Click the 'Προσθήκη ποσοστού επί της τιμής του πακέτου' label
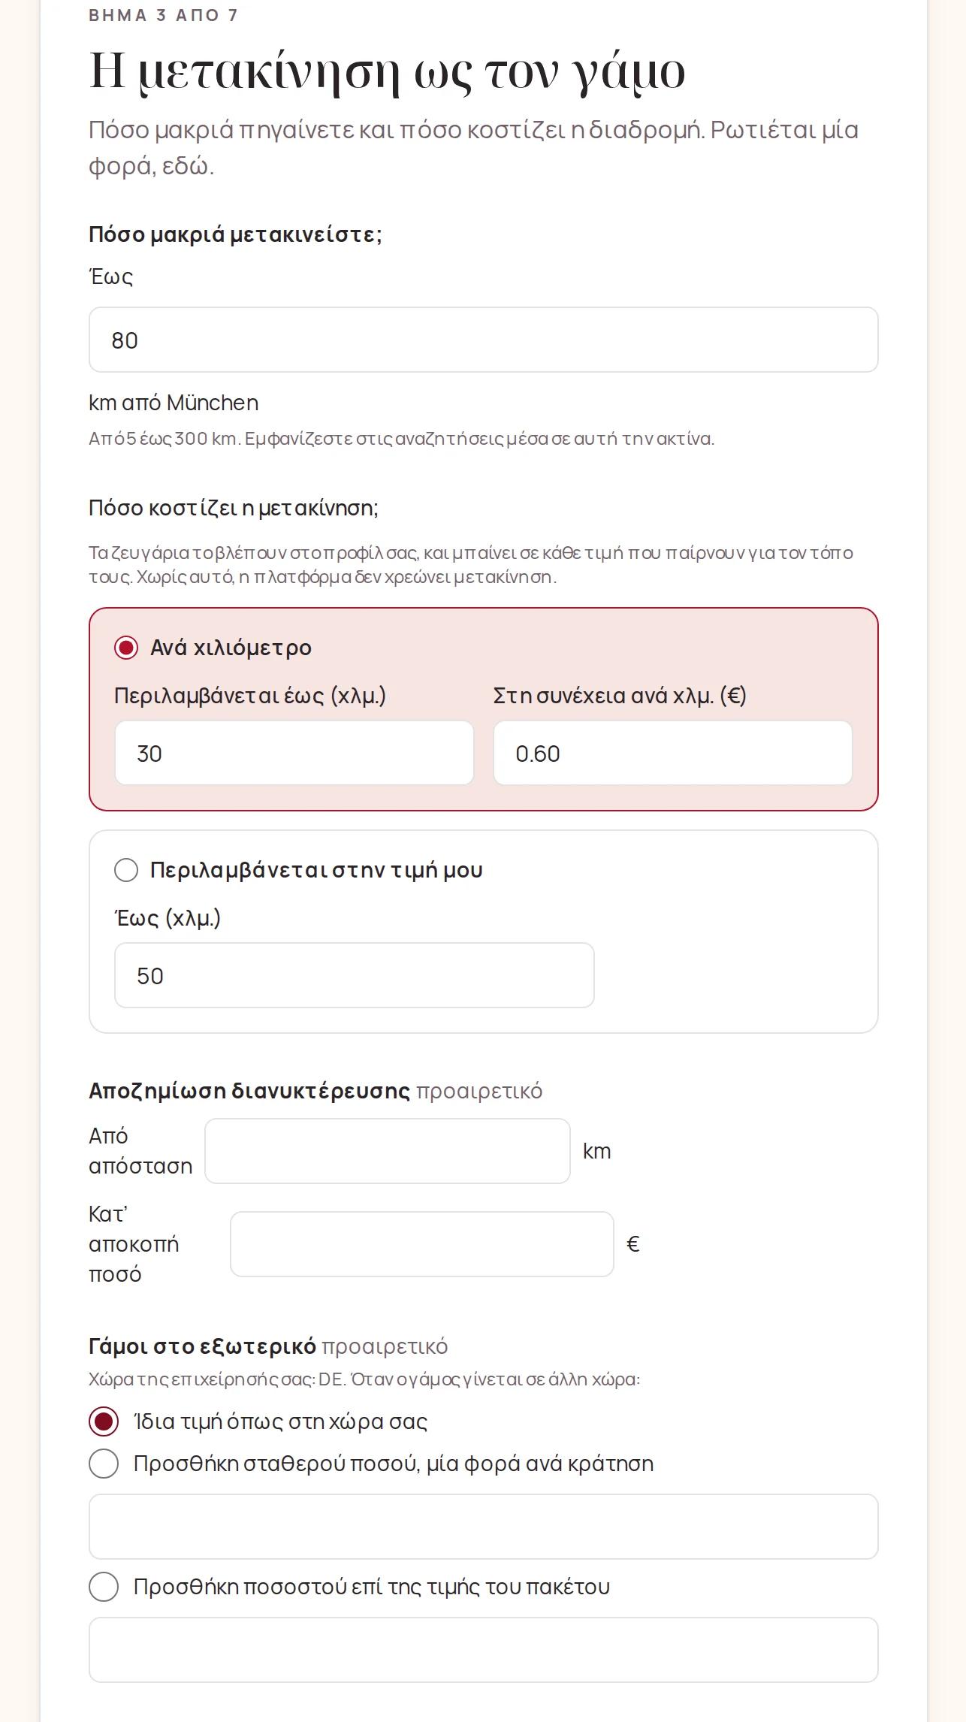966x1722 pixels. coord(372,1587)
